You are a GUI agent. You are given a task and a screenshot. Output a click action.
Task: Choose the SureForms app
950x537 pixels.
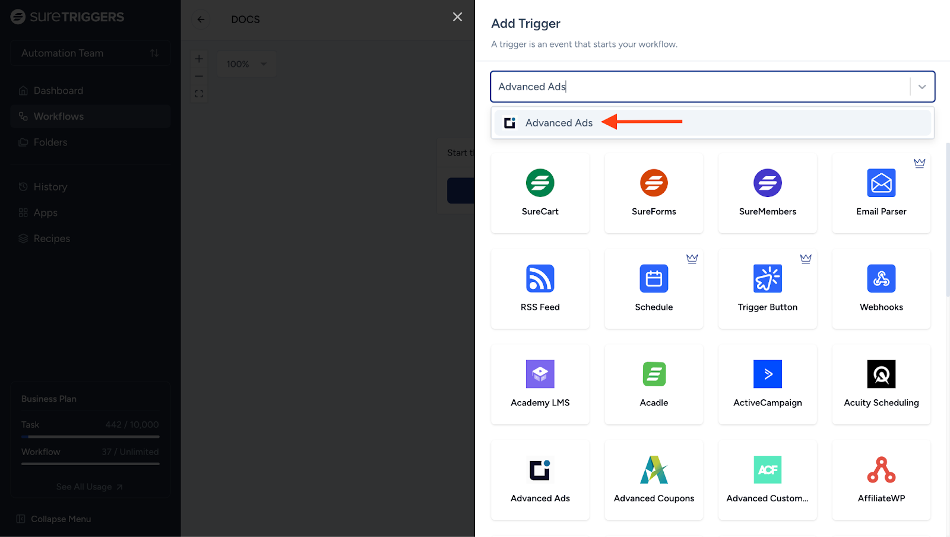click(x=653, y=192)
